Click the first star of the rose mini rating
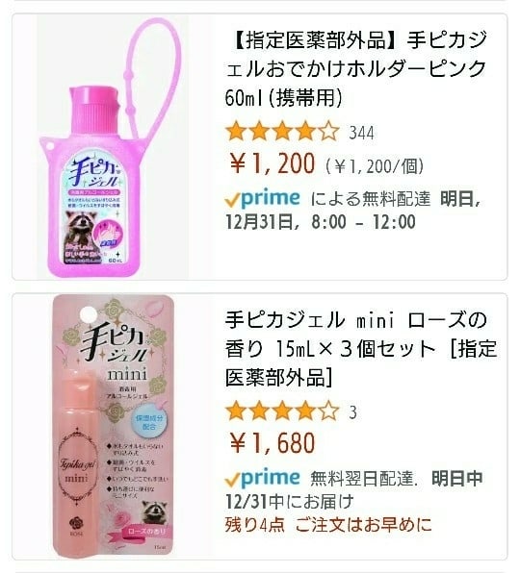The image size is (520, 573). click(236, 411)
